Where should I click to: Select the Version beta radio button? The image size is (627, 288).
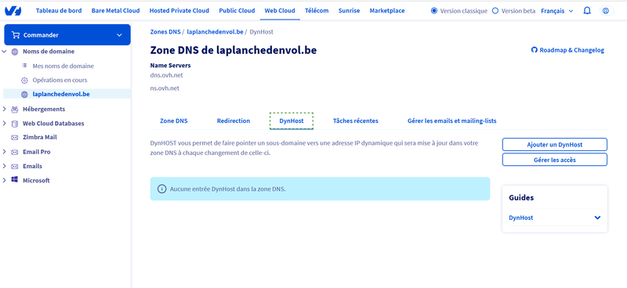point(495,11)
